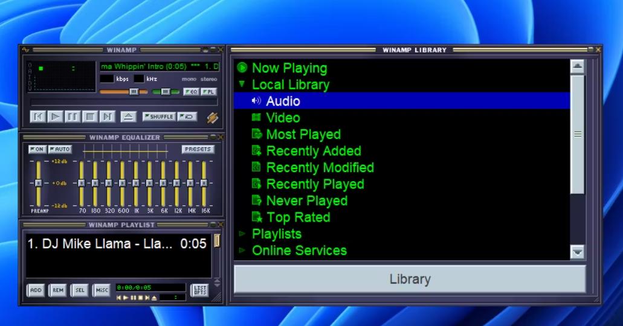Open the equalizer PRESETS menu
The width and height of the screenshot is (623, 326).
198,149
